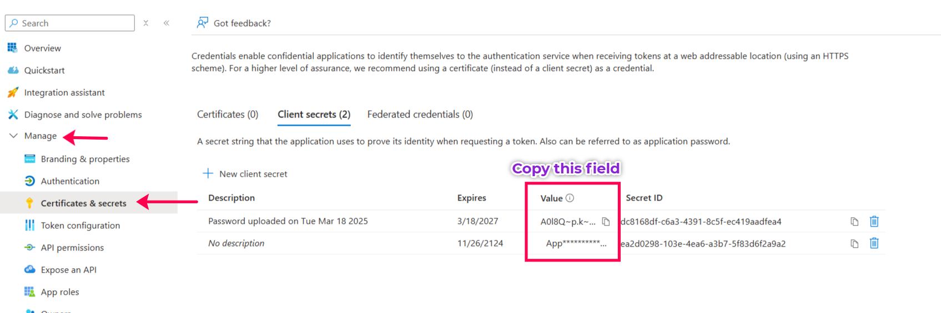Collapse the Manage section
The height and width of the screenshot is (313, 941).
(14, 136)
